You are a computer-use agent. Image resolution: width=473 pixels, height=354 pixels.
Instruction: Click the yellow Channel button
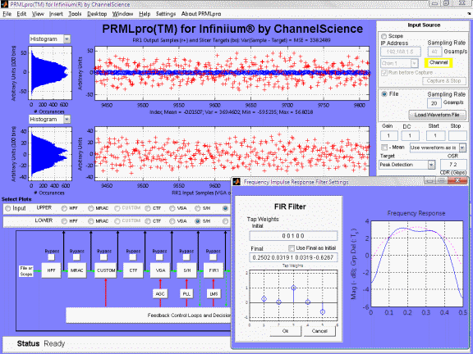pyautogui.click(x=439, y=62)
